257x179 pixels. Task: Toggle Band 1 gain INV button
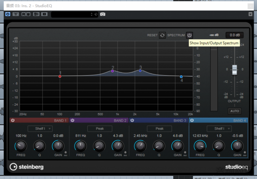(66, 152)
